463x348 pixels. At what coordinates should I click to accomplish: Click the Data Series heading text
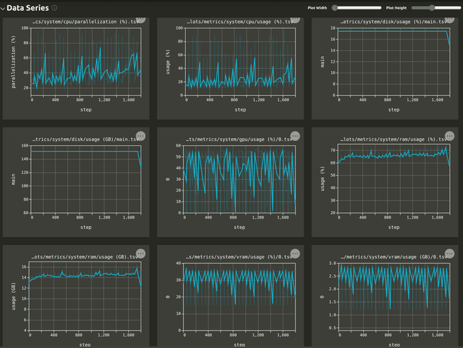point(28,8)
